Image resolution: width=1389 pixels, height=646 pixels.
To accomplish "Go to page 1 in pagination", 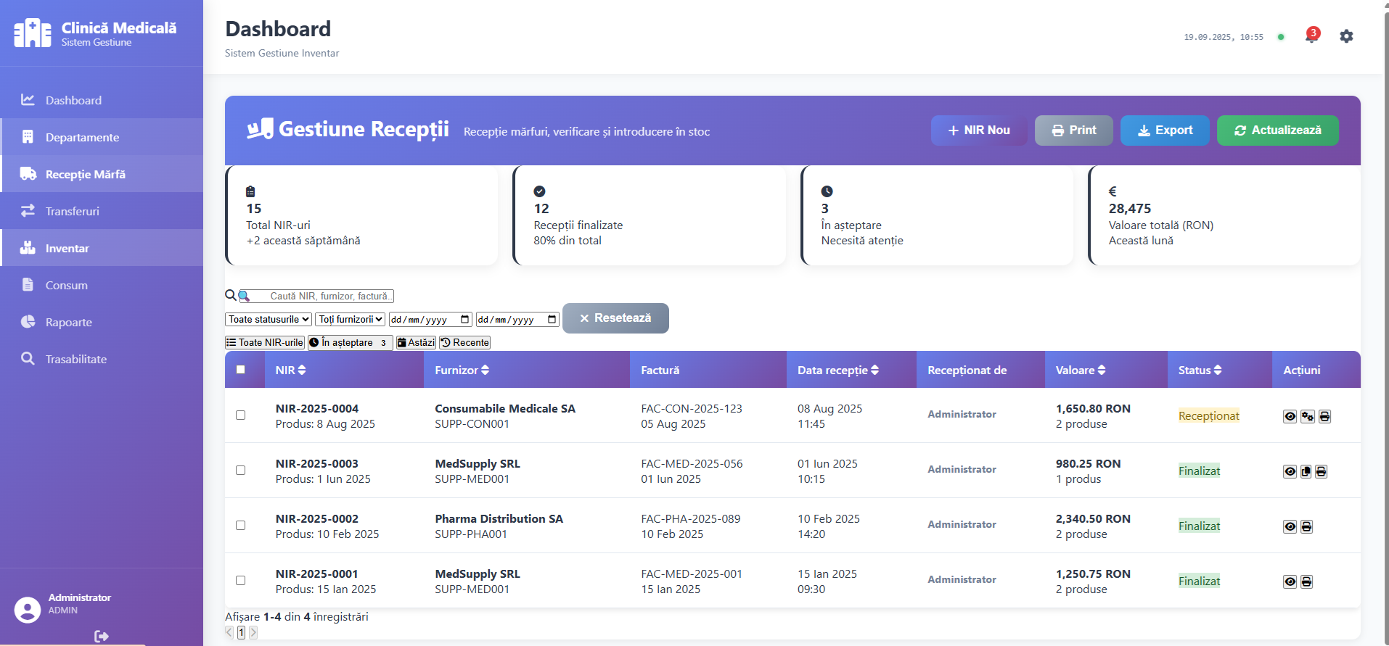I will coord(242,632).
